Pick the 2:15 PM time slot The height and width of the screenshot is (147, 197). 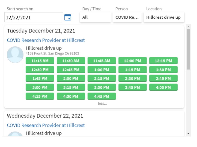point(102,78)
